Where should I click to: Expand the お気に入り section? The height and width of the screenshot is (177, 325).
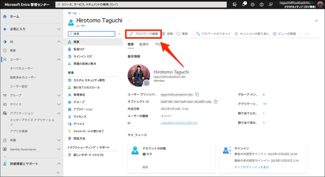[59, 29]
